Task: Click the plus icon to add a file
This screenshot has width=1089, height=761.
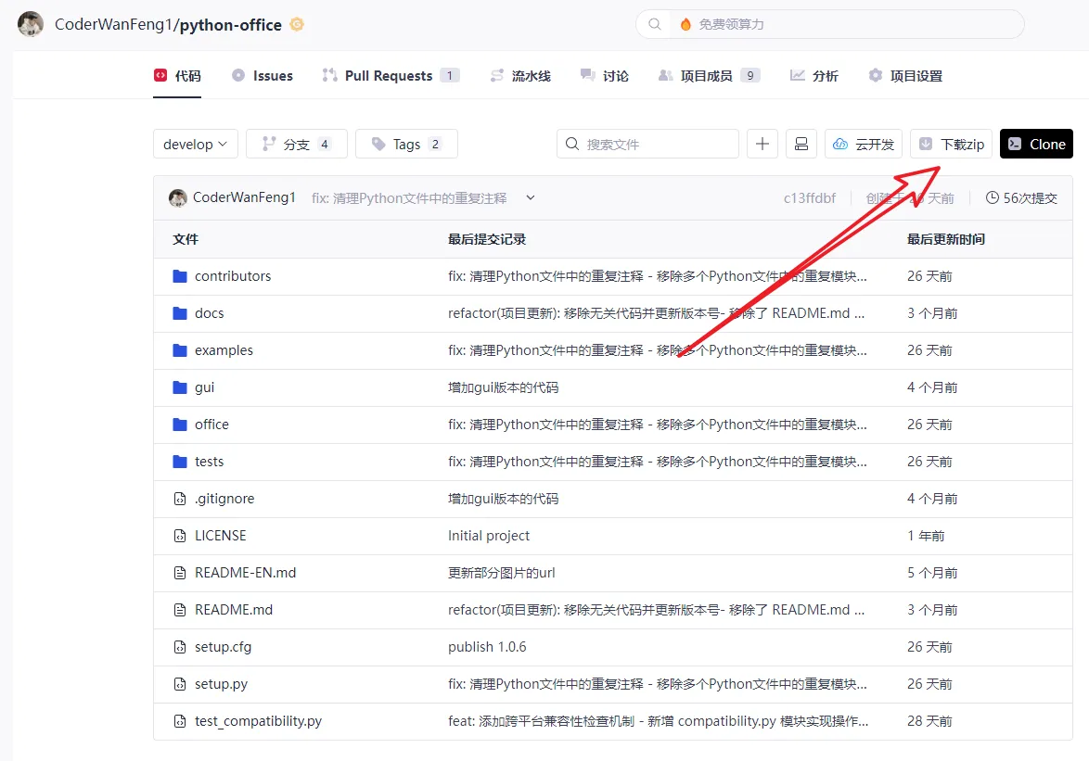Action: (762, 144)
